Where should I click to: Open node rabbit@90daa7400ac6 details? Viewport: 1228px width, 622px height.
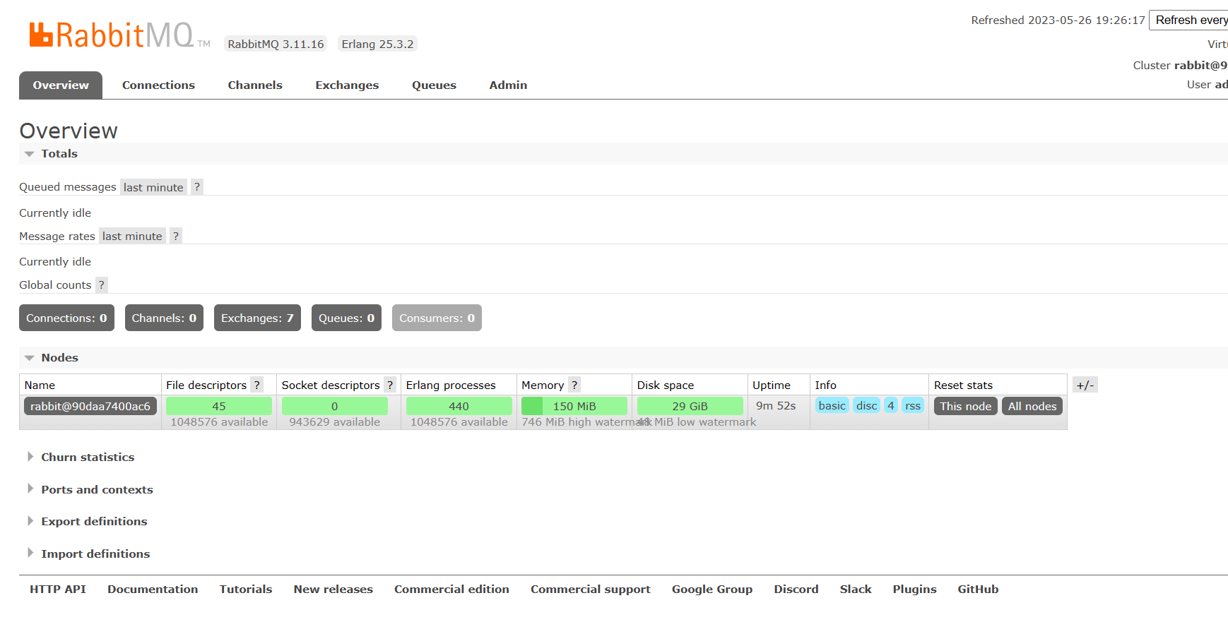click(90, 406)
